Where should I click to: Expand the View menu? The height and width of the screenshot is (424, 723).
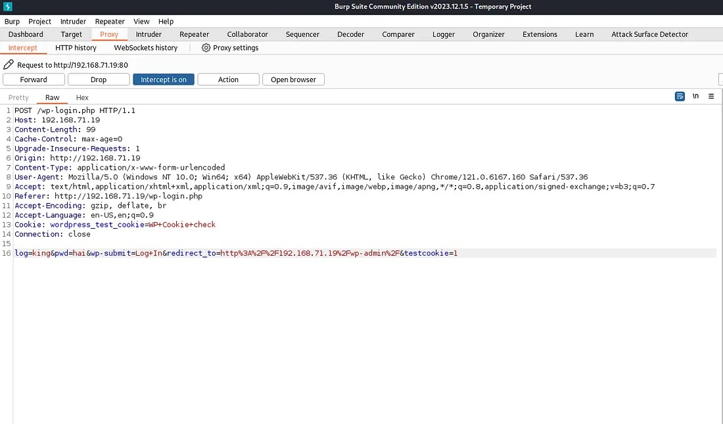tap(141, 21)
